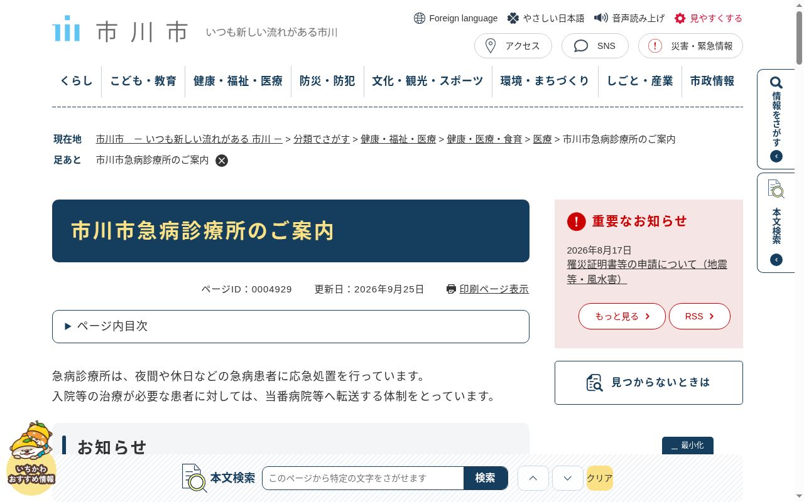Open 見つからないときは help box
The width and height of the screenshot is (804, 502).
649,383
